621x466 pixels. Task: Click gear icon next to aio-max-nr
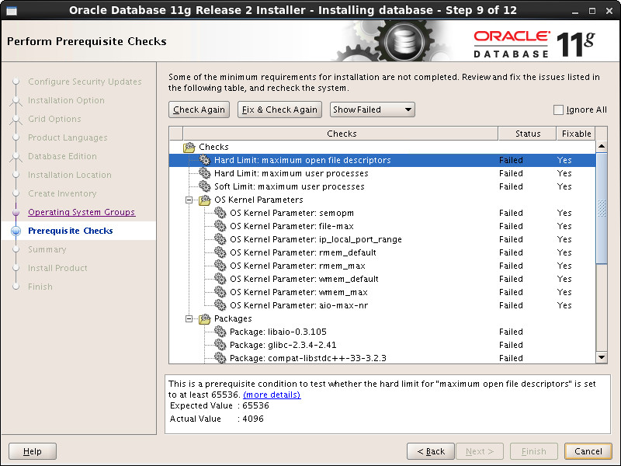[x=220, y=305]
